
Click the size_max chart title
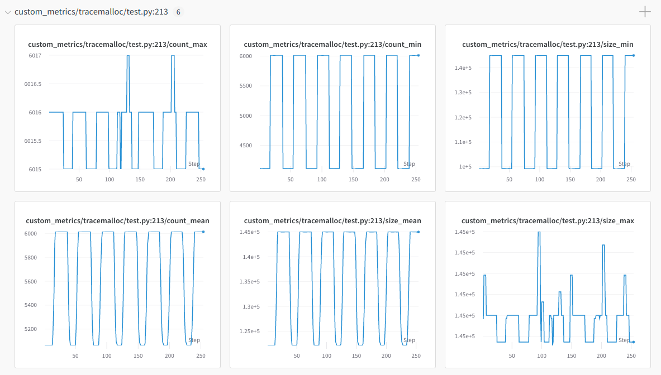(x=548, y=220)
